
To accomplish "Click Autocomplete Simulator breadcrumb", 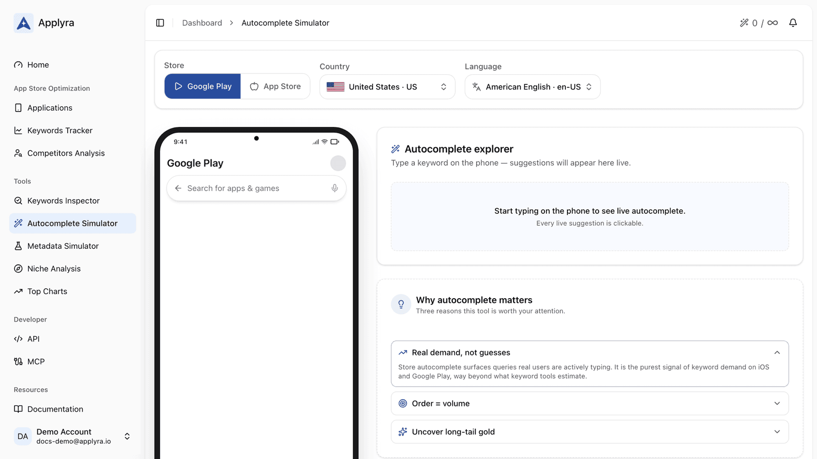I will [285, 23].
